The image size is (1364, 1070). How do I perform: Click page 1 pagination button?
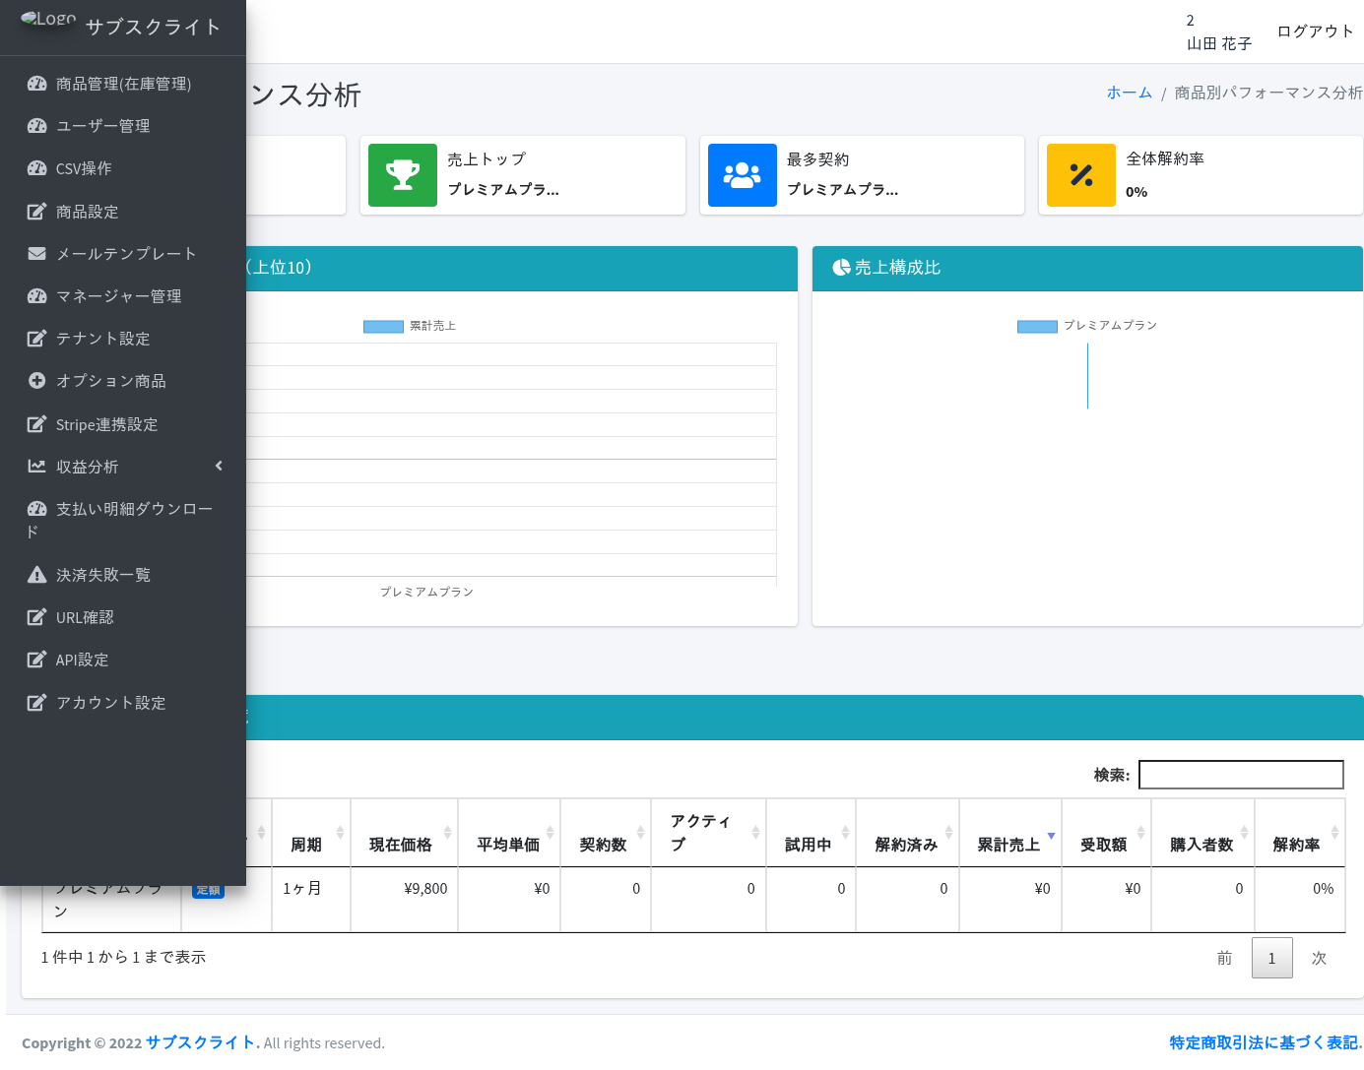click(1271, 958)
